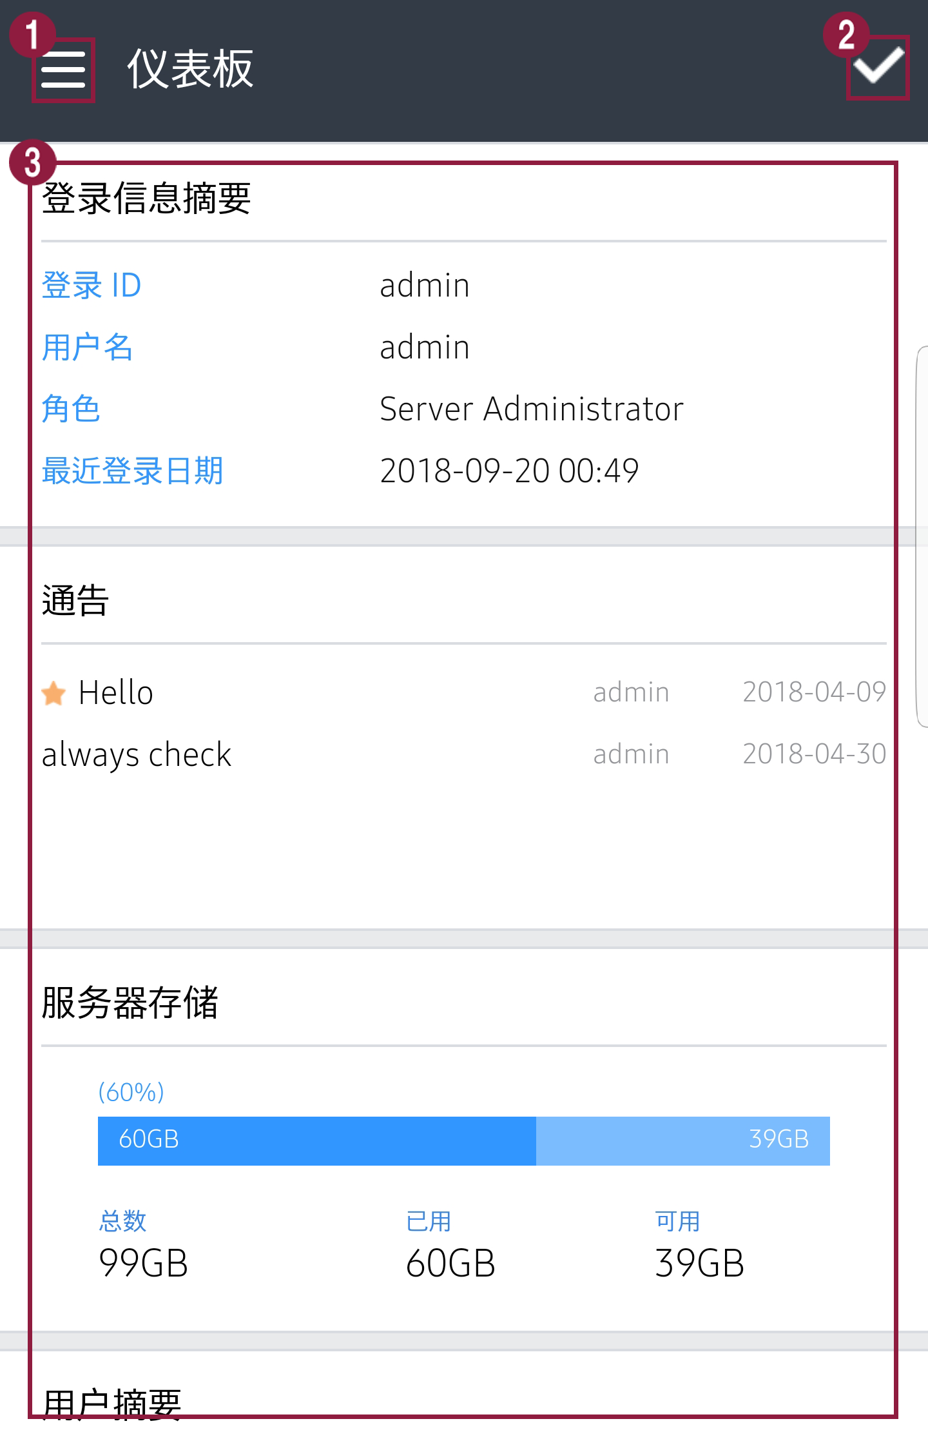Open the Hello notice
The image size is (928, 1439).
coord(116,693)
